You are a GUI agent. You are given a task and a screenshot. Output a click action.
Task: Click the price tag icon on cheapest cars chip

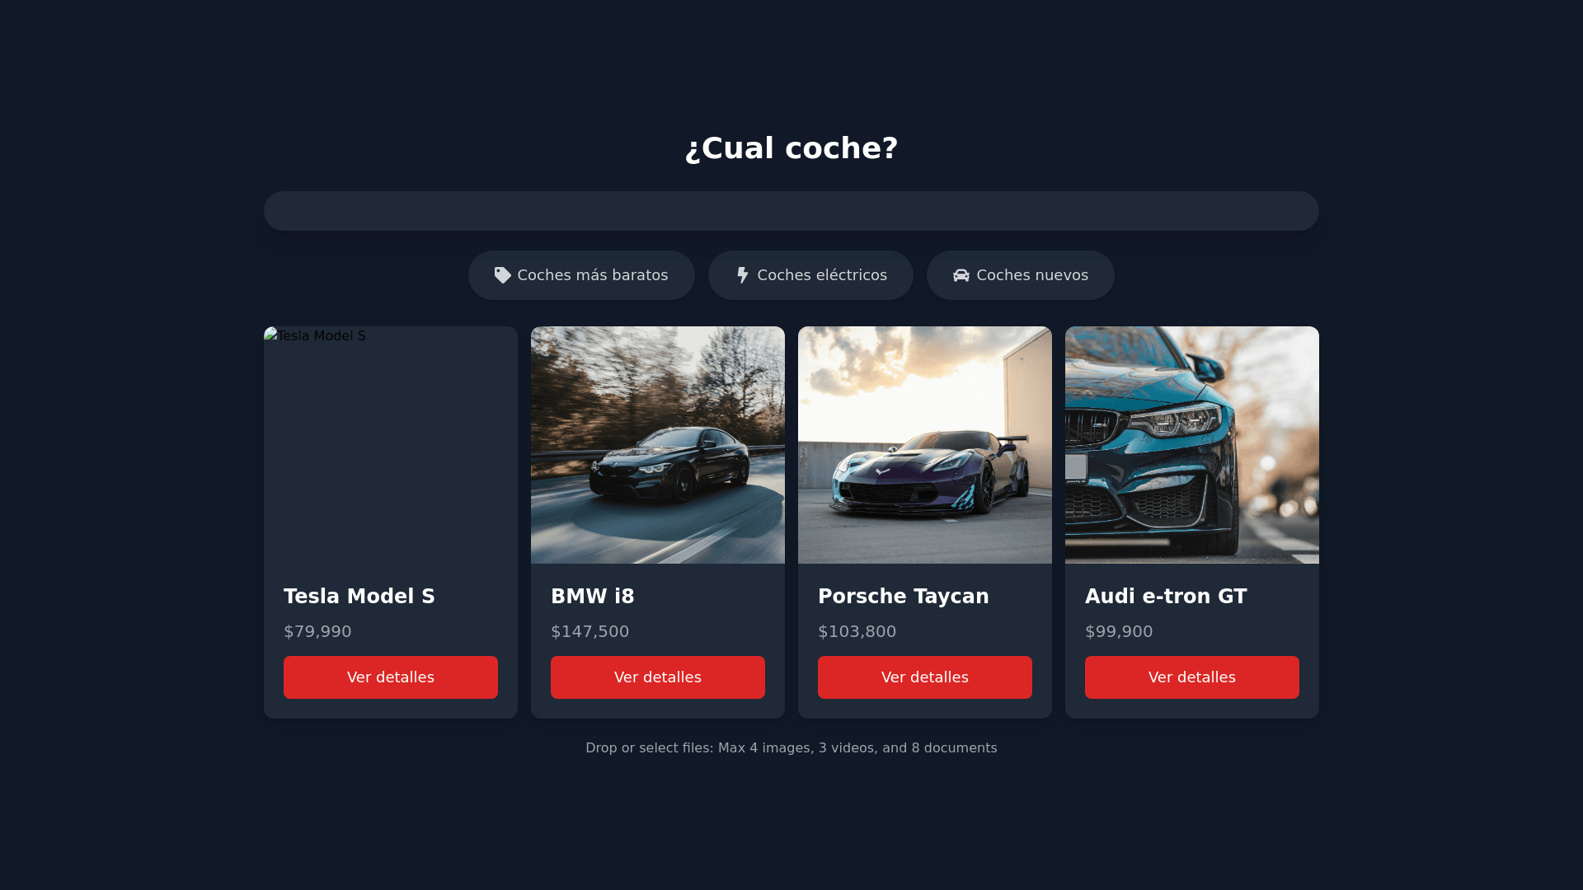[x=502, y=275]
